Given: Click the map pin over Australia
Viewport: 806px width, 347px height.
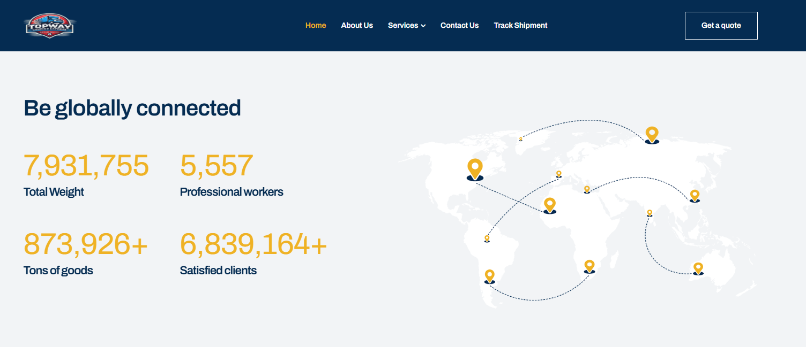Looking at the screenshot, I should 698,268.
